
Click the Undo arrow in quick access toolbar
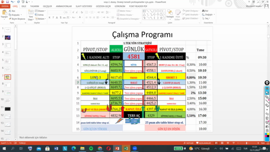(12, 2)
